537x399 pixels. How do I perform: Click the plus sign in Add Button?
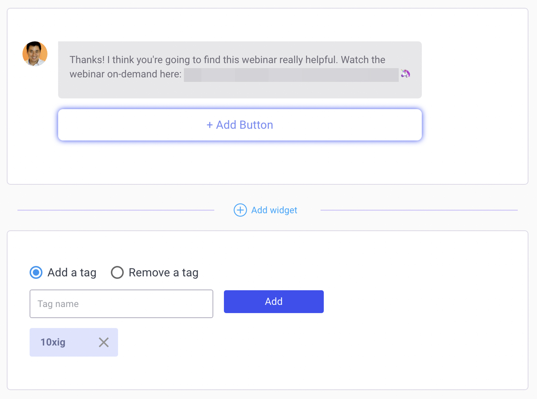click(210, 125)
